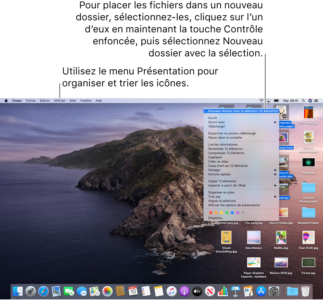Open Notes in the Dock

tap(159, 291)
